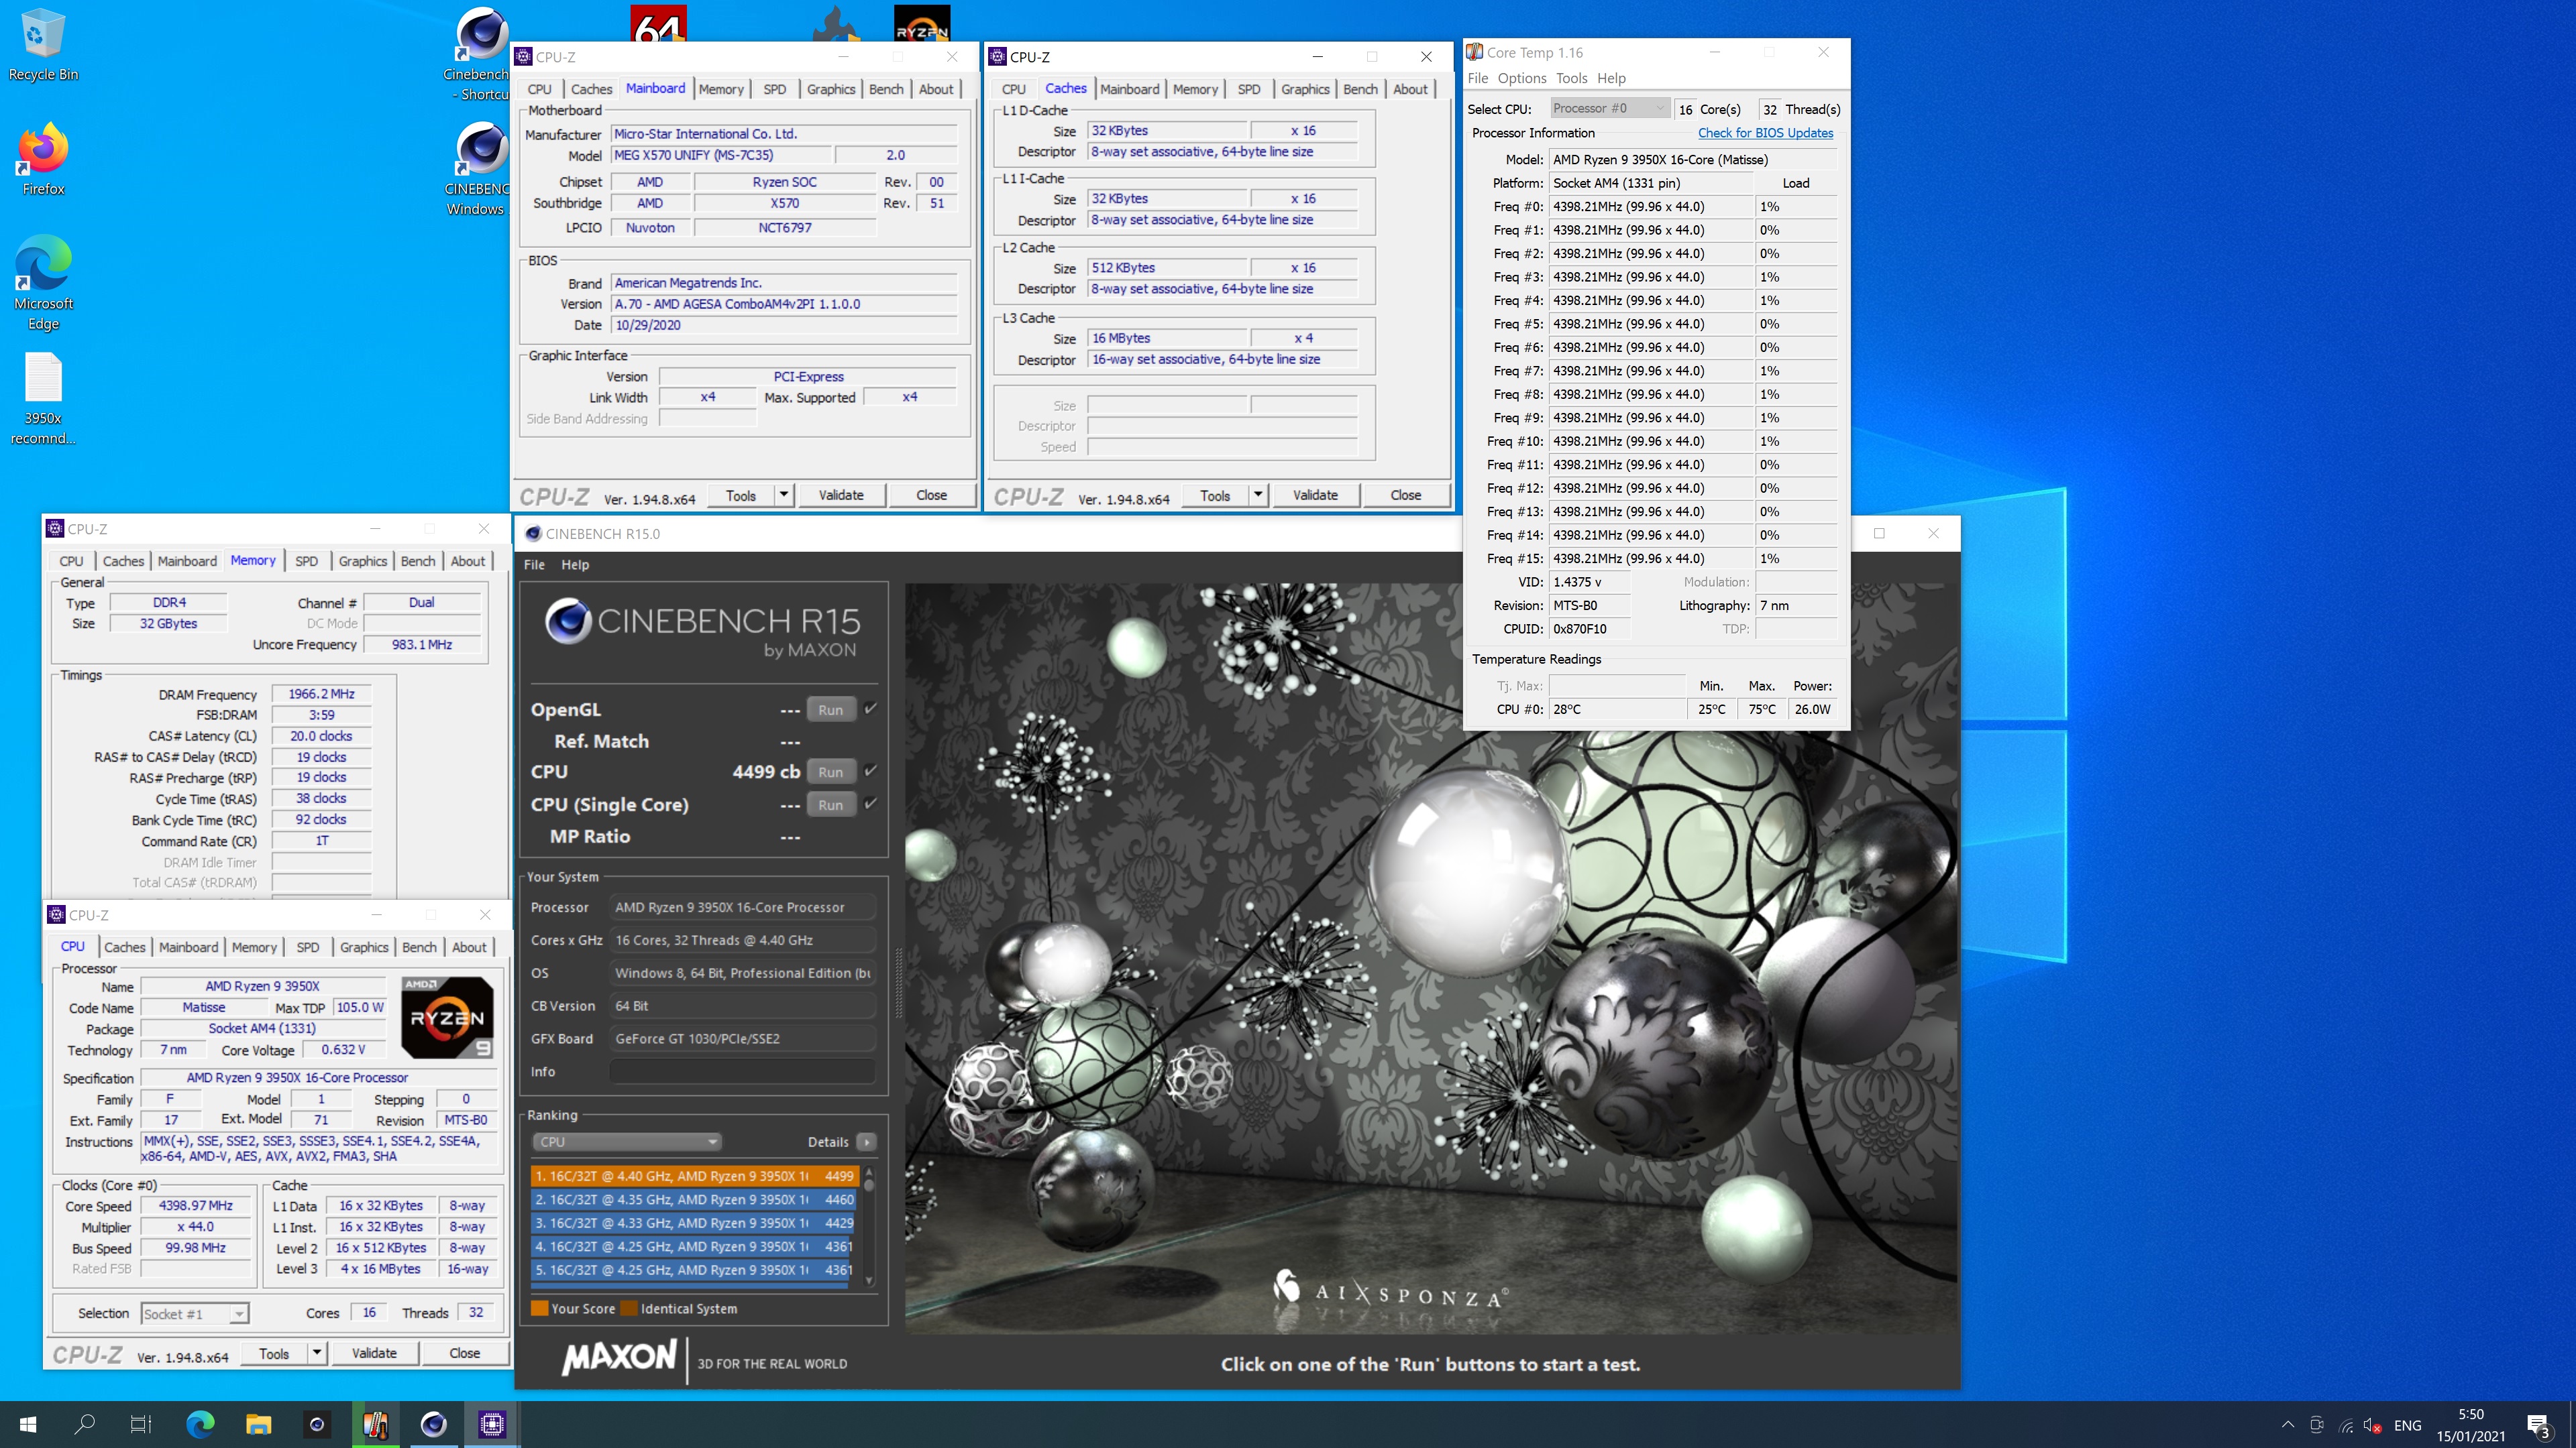This screenshot has width=2576, height=1448.
Task: Click the muted volume tray icon
Action: click(x=2372, y=1426)
